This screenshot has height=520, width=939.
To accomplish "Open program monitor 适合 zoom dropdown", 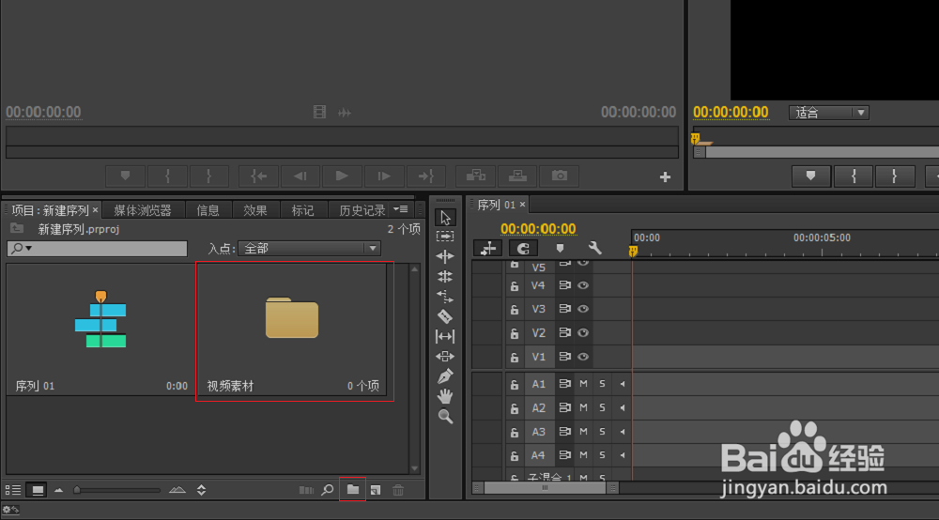I will 829,113.
